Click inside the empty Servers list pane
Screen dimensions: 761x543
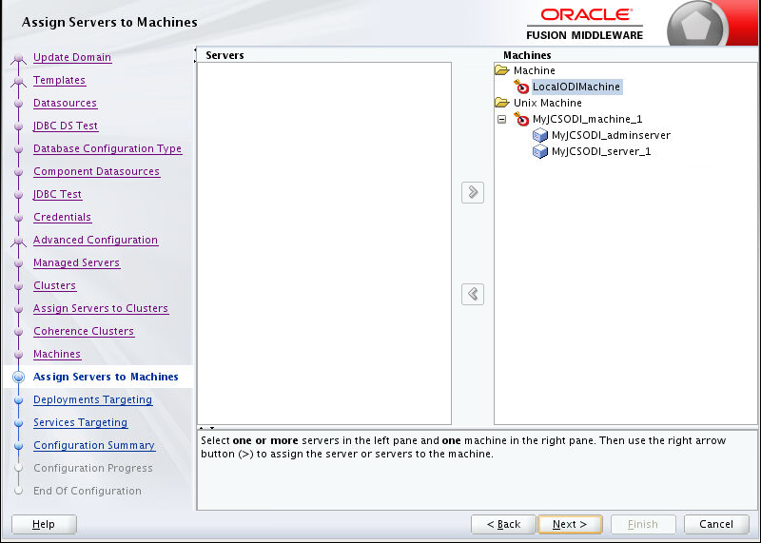click(324, 243)
